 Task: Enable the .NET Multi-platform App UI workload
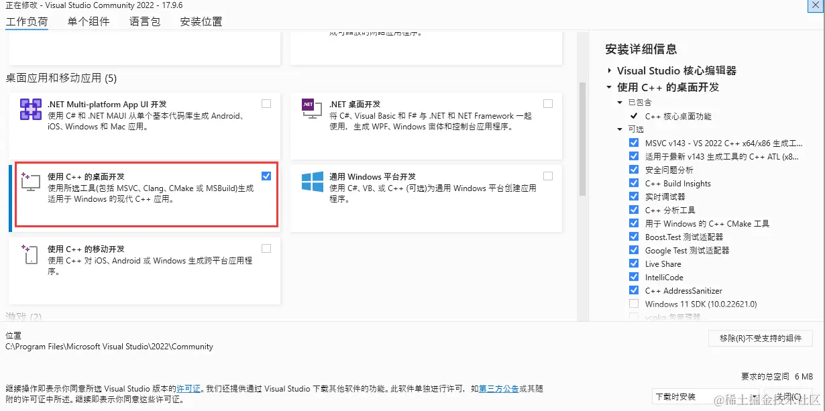(x=266, y=103)
